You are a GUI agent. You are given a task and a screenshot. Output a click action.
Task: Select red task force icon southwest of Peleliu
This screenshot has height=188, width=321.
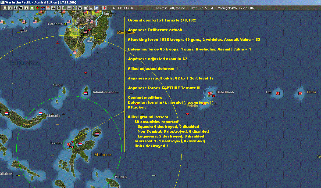coord(187,114)
